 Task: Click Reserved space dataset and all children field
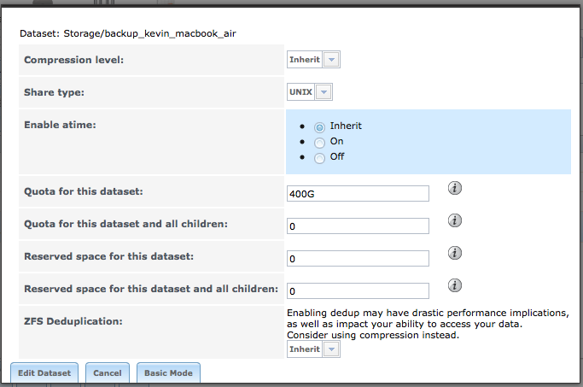tap(358, 290)
